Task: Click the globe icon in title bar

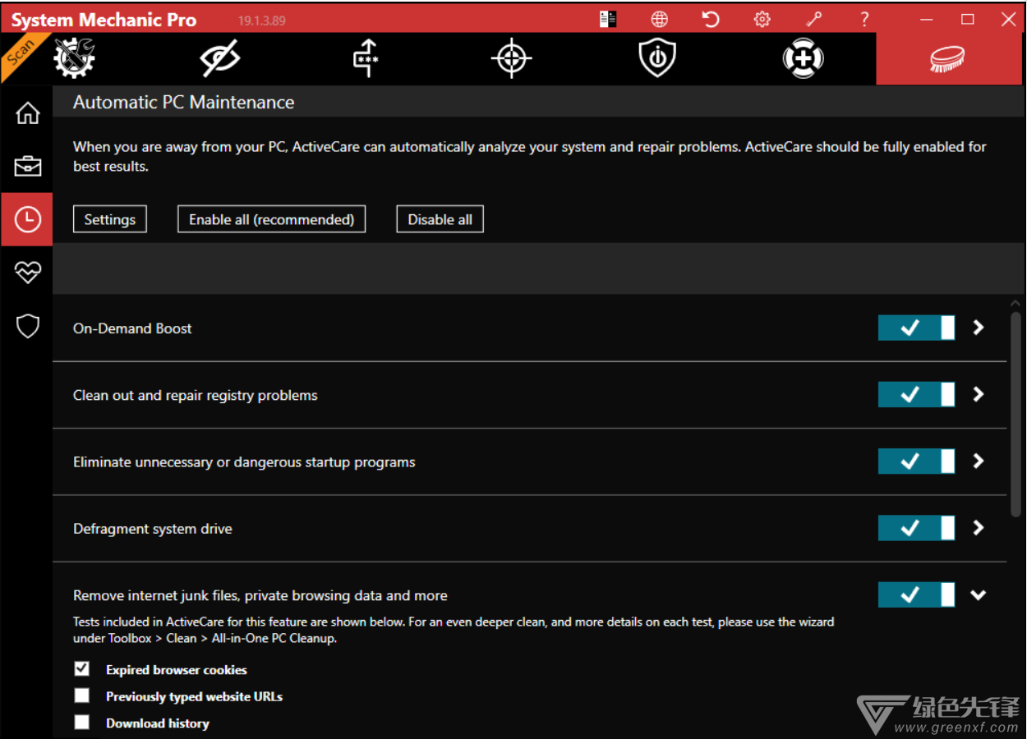Action: pyautogui.click(x=659, y=19)
